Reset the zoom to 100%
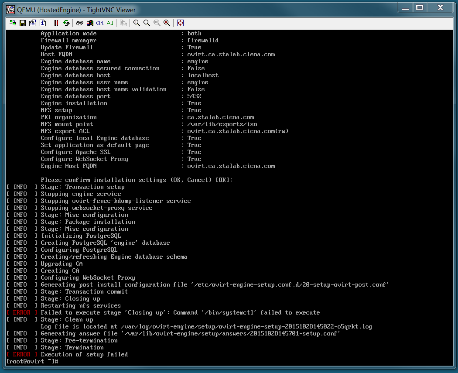Viewport: 458px width, 373px height. coord(157,23)
